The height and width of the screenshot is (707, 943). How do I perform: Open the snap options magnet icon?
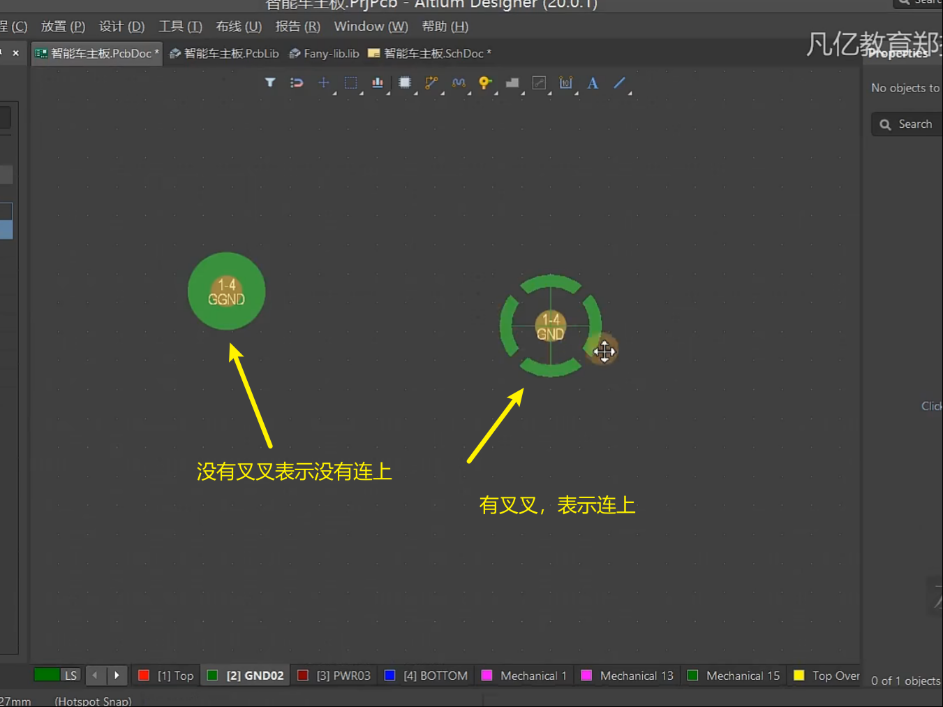click(297, 82)
